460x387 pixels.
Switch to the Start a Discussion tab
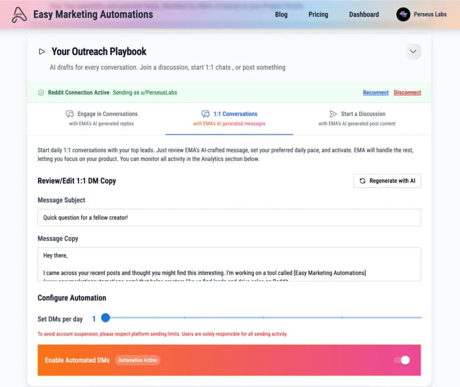pyautogui.click(x=357, y=118)
